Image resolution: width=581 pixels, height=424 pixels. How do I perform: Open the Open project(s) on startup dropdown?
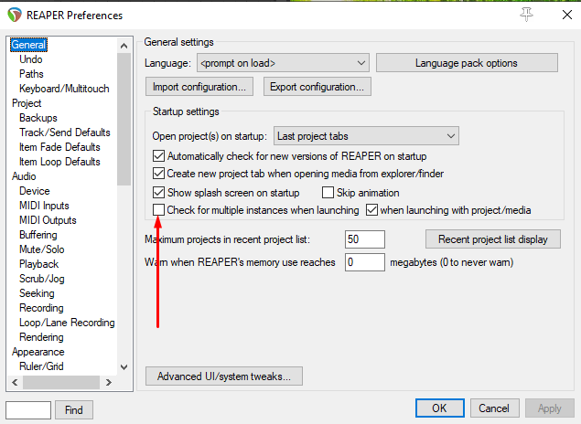coord(366,136)
